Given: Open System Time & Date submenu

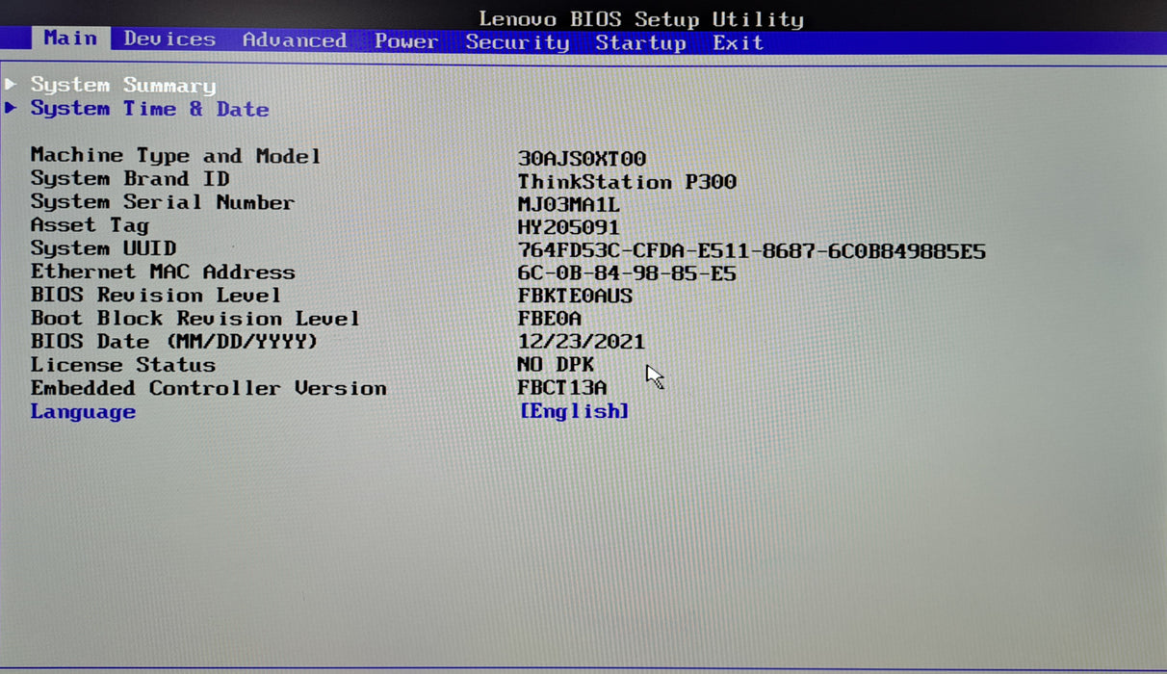Looking at the screenshot, I should tap(149, 109).
